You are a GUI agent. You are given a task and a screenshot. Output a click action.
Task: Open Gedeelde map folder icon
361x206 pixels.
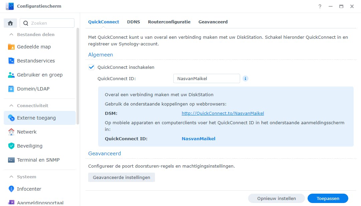11,47
